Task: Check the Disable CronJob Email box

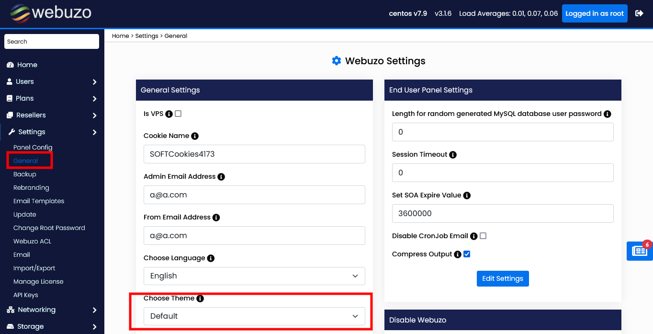Action: click(483, 236)
